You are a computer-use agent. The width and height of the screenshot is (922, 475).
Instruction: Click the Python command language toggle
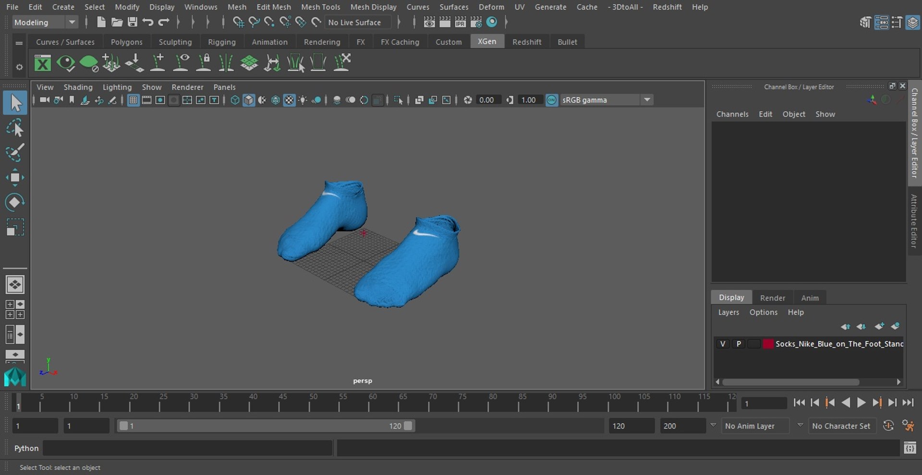pyautogui.click(x=26, y=448)
